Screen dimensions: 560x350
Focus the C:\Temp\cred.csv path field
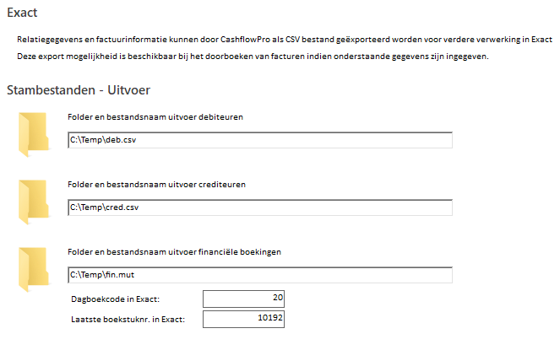260,207
